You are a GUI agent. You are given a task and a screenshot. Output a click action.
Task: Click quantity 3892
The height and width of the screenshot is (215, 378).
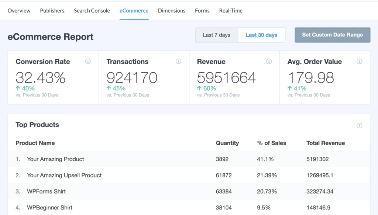222,159
